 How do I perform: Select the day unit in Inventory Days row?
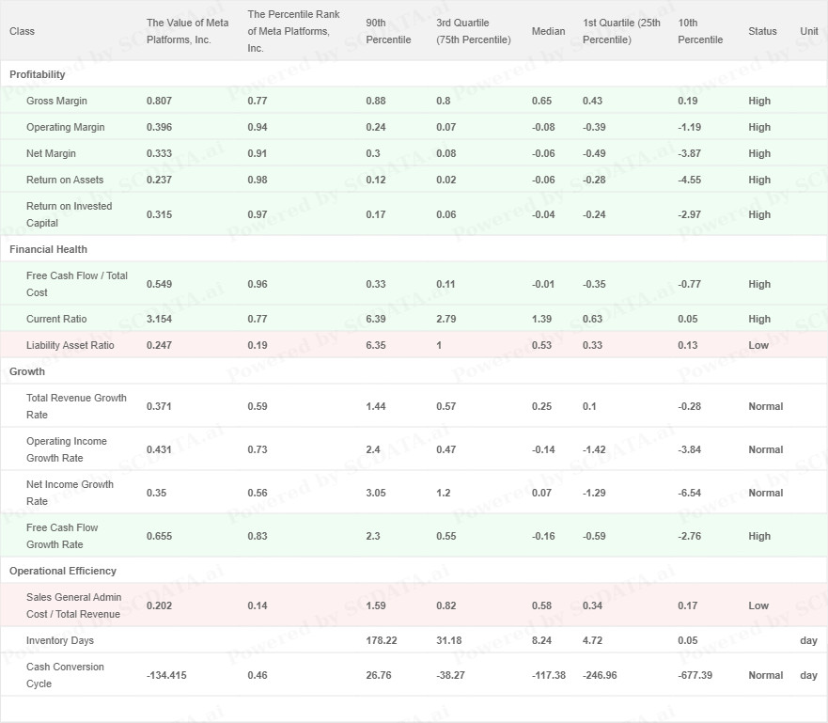pyautogui.click(x=808, y=640)
